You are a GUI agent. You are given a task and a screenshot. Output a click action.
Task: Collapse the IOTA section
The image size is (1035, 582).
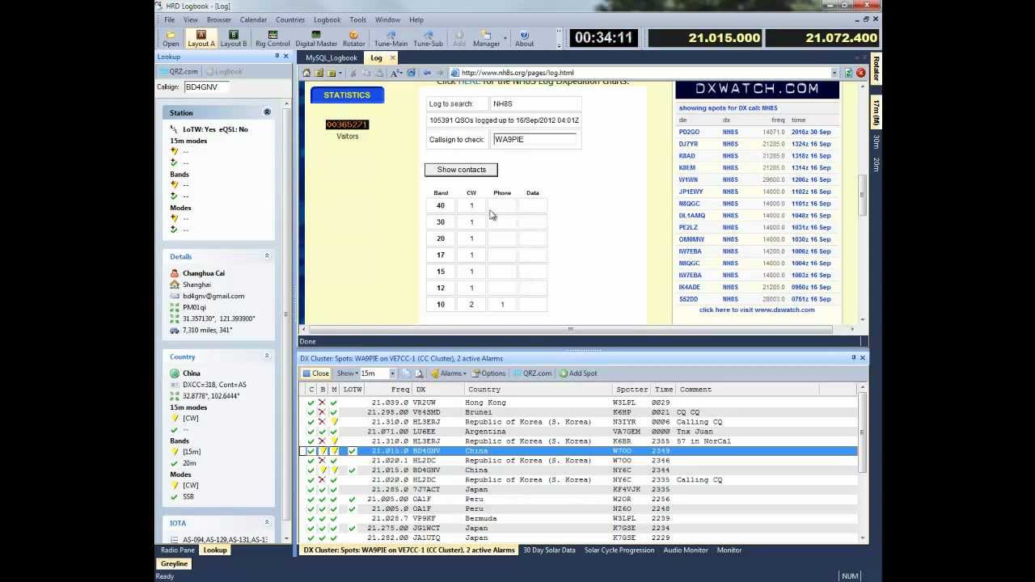point(267,523)
